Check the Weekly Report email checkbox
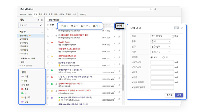 48,43
